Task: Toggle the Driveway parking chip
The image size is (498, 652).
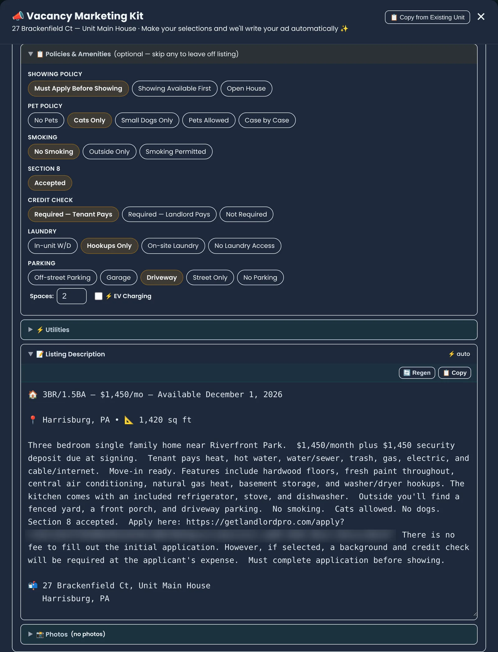Action: coord(162,277)
